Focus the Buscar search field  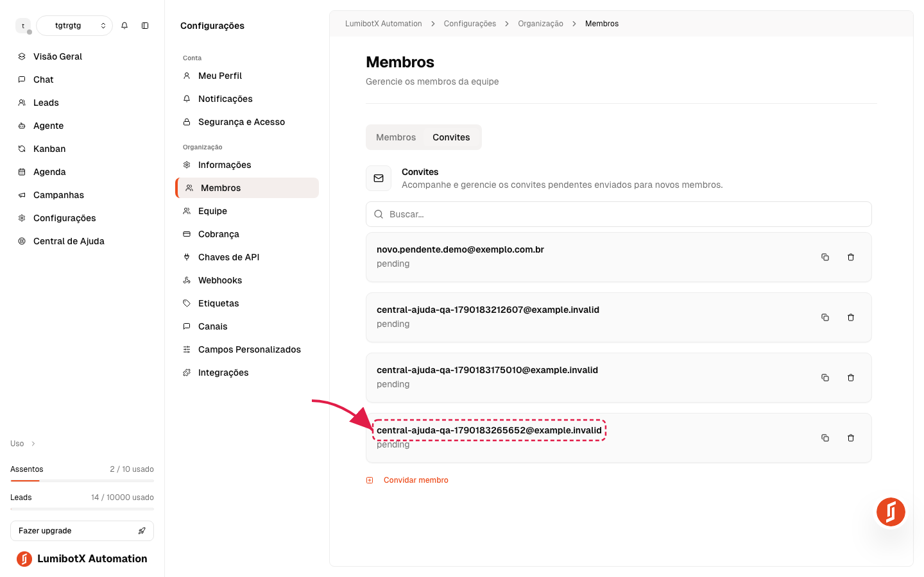click(x=619, y=214)
